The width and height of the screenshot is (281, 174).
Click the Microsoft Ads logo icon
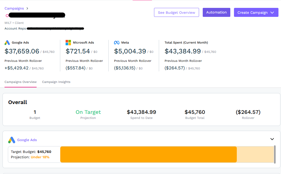pos(68,42)
